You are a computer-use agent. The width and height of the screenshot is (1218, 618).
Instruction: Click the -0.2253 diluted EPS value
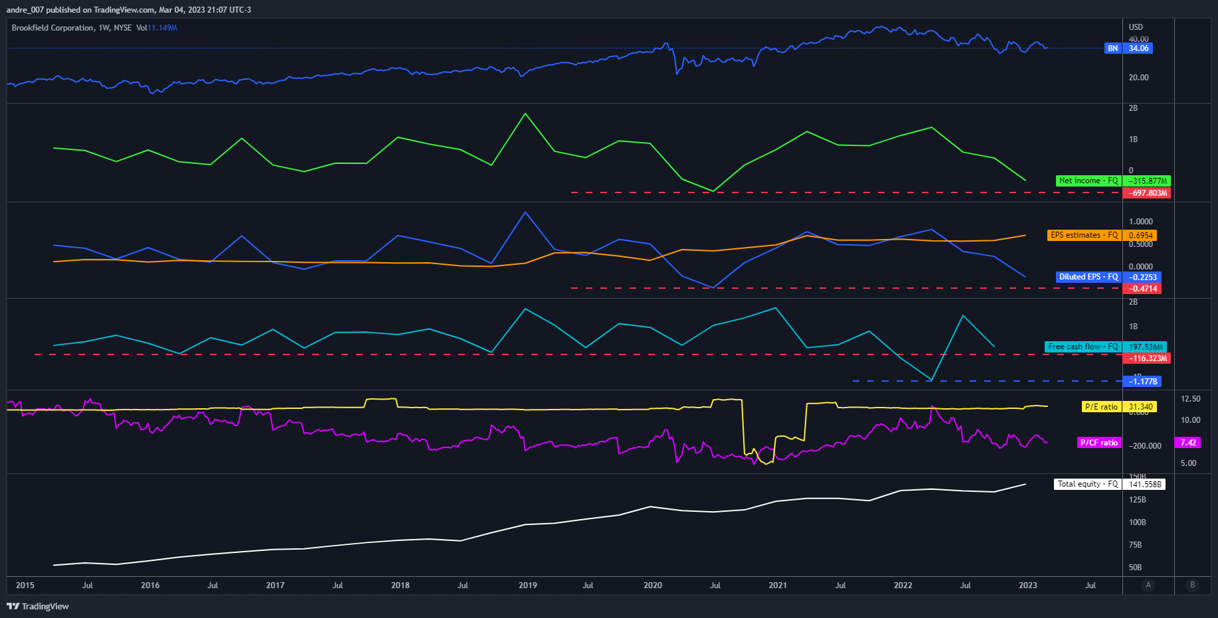coord(1142,277)
